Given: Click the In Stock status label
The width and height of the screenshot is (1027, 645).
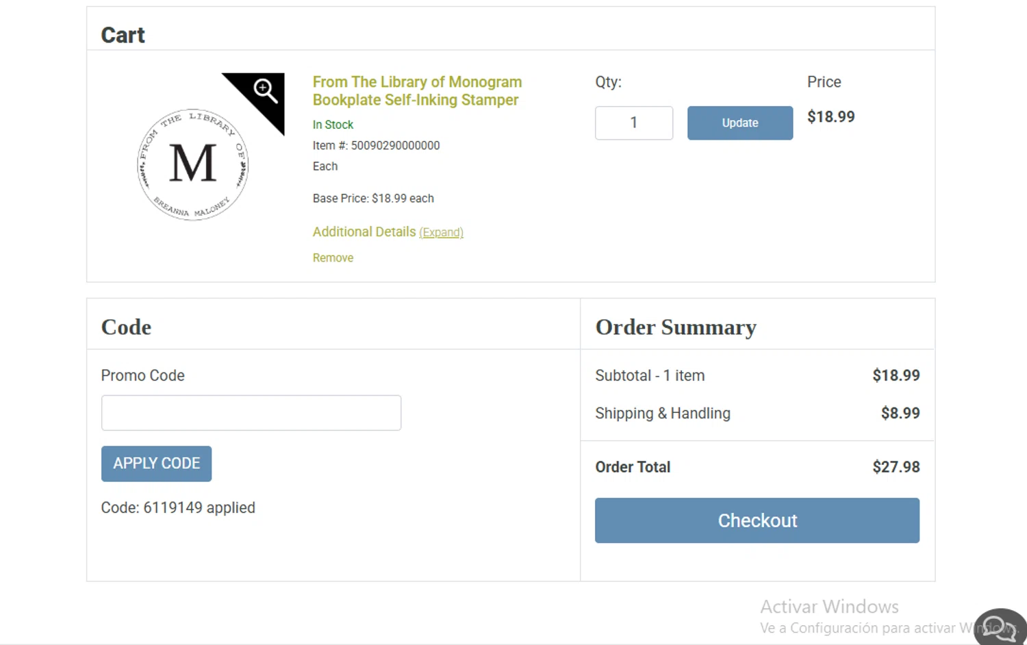Looking at the screenshot, I should point(333,125).
